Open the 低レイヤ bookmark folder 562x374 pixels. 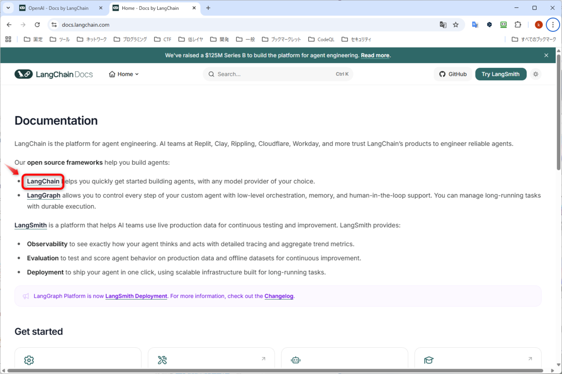point(192,39)
